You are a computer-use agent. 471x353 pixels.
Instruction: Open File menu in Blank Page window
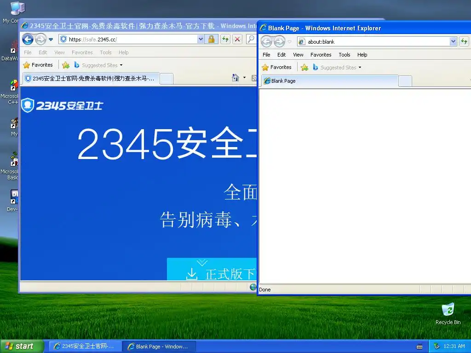[x=266, y=55]
